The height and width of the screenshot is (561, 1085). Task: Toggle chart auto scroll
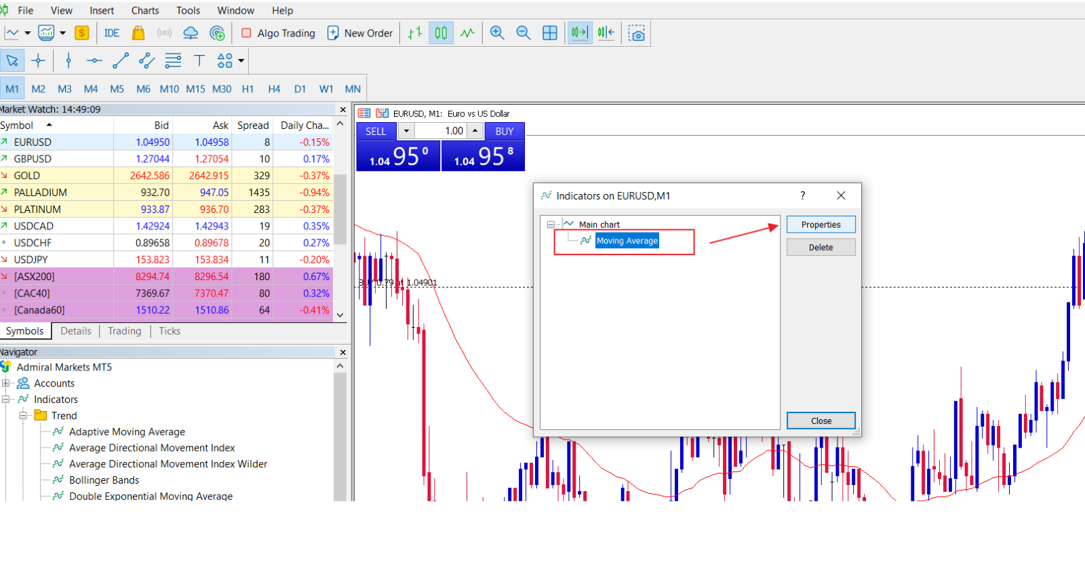tap(579, 33)
